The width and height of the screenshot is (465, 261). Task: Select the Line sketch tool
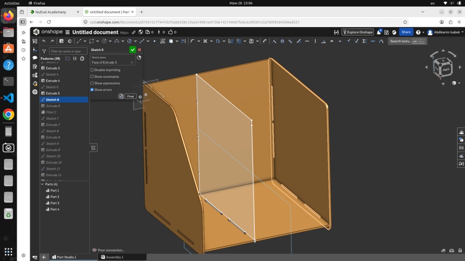point(79,41)
